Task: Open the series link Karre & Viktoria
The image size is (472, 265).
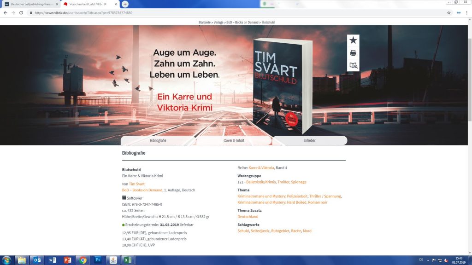Action: click(261, 168)
